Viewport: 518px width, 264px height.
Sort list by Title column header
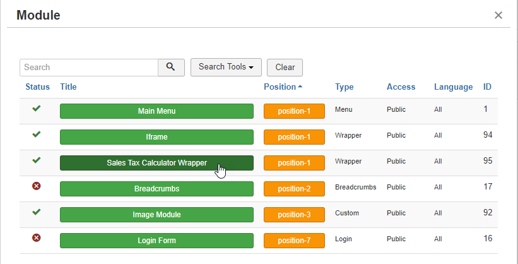(x=68, y=87)
